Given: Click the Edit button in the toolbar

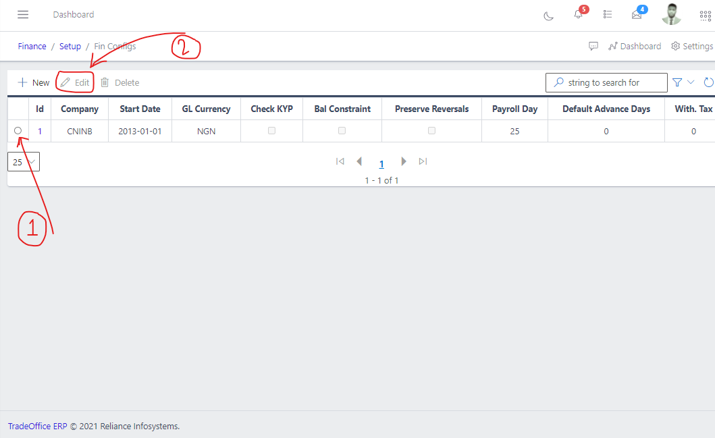Looking at the screenshot, I should point(74,82).
